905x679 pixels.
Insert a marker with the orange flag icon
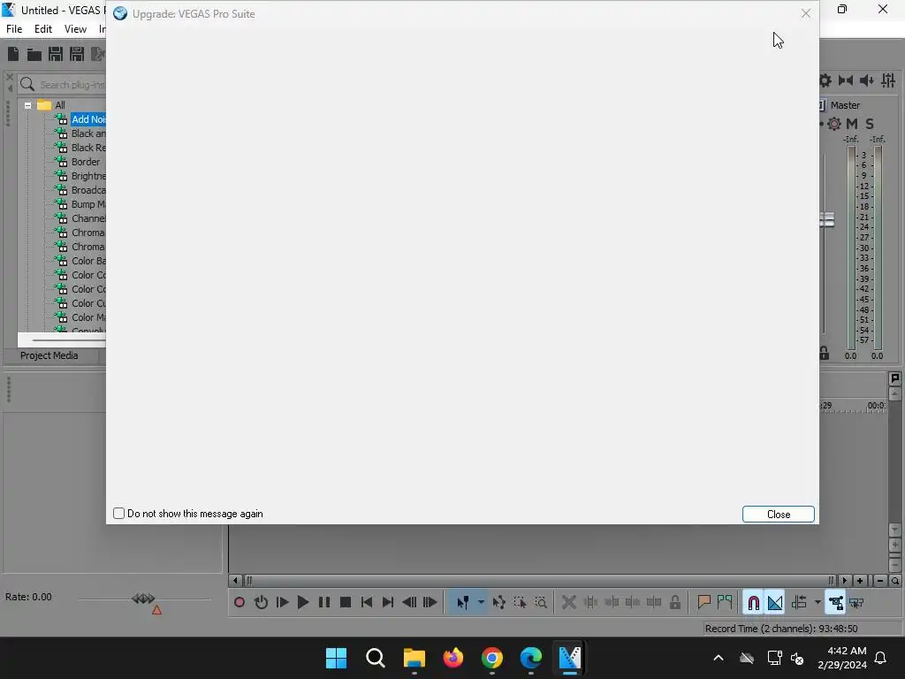point(703,603)
